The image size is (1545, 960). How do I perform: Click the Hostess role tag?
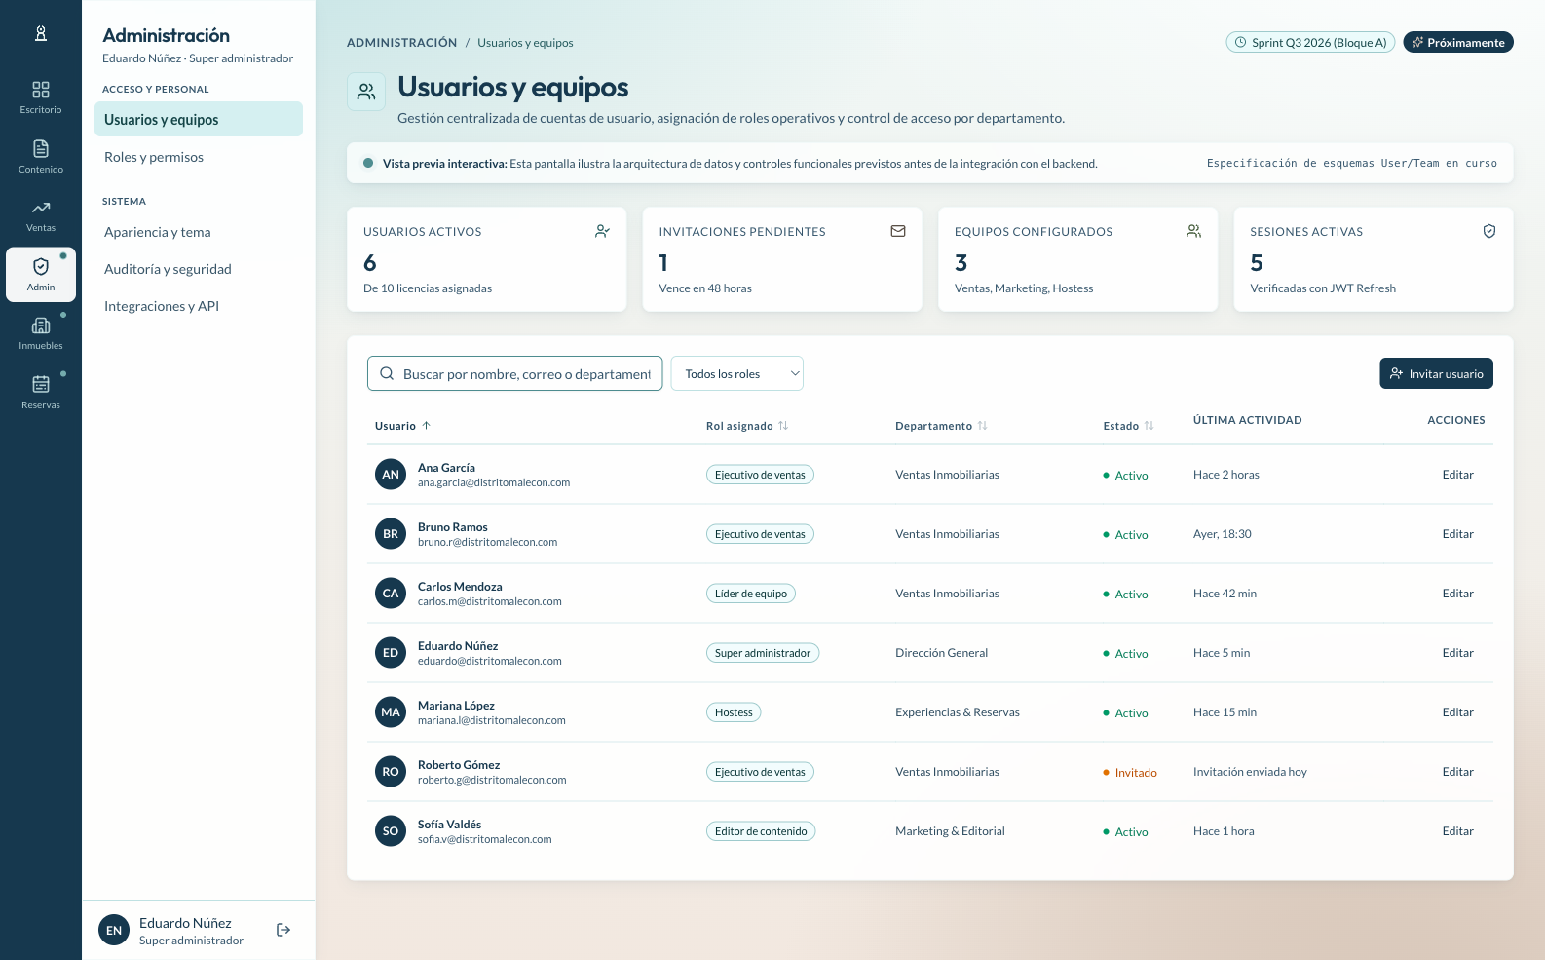(x=734, y=712)
